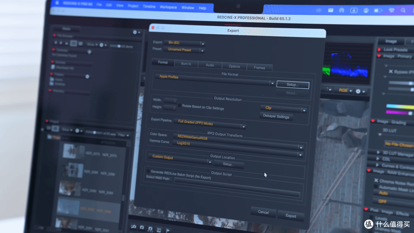This screenshot has height=233, width=414.
Task: Expand the Look Presets section
Action: coord(379,49)
